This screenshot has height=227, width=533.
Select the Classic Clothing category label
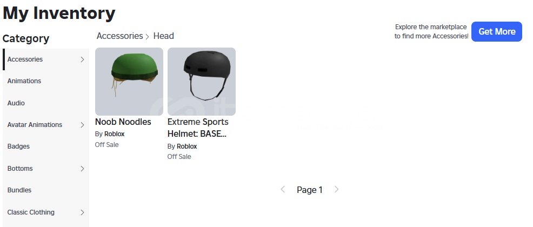pyautogui.click(x=31, y=212)
